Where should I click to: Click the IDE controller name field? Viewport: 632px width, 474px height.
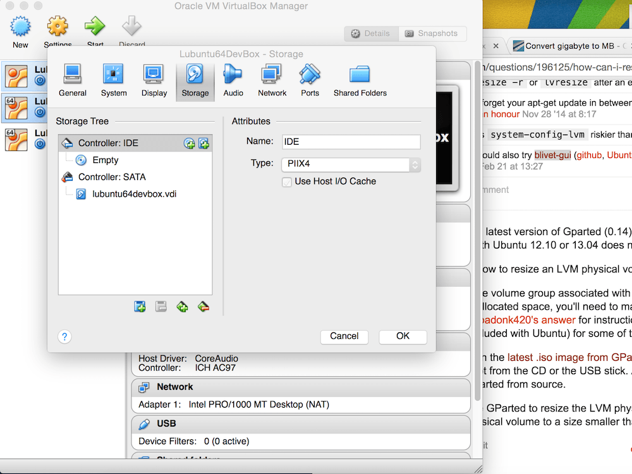351,142
